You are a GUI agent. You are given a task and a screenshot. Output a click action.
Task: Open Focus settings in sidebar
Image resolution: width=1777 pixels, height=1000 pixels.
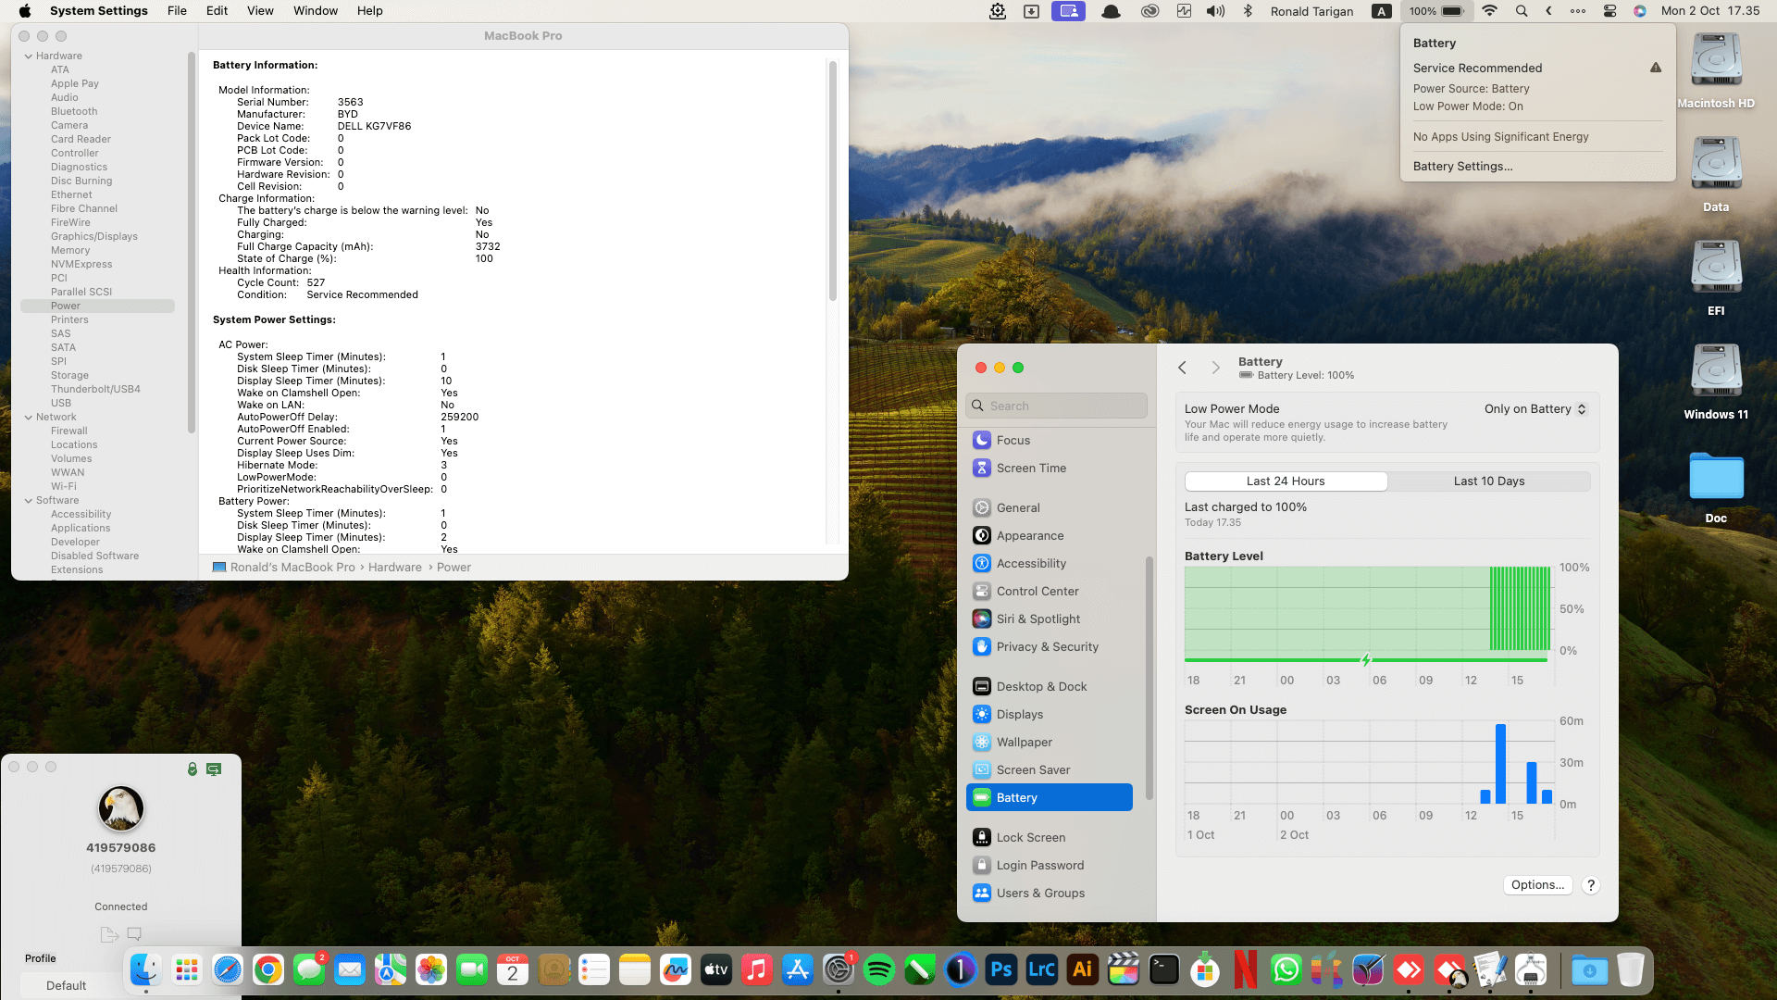click(1013, 440)
